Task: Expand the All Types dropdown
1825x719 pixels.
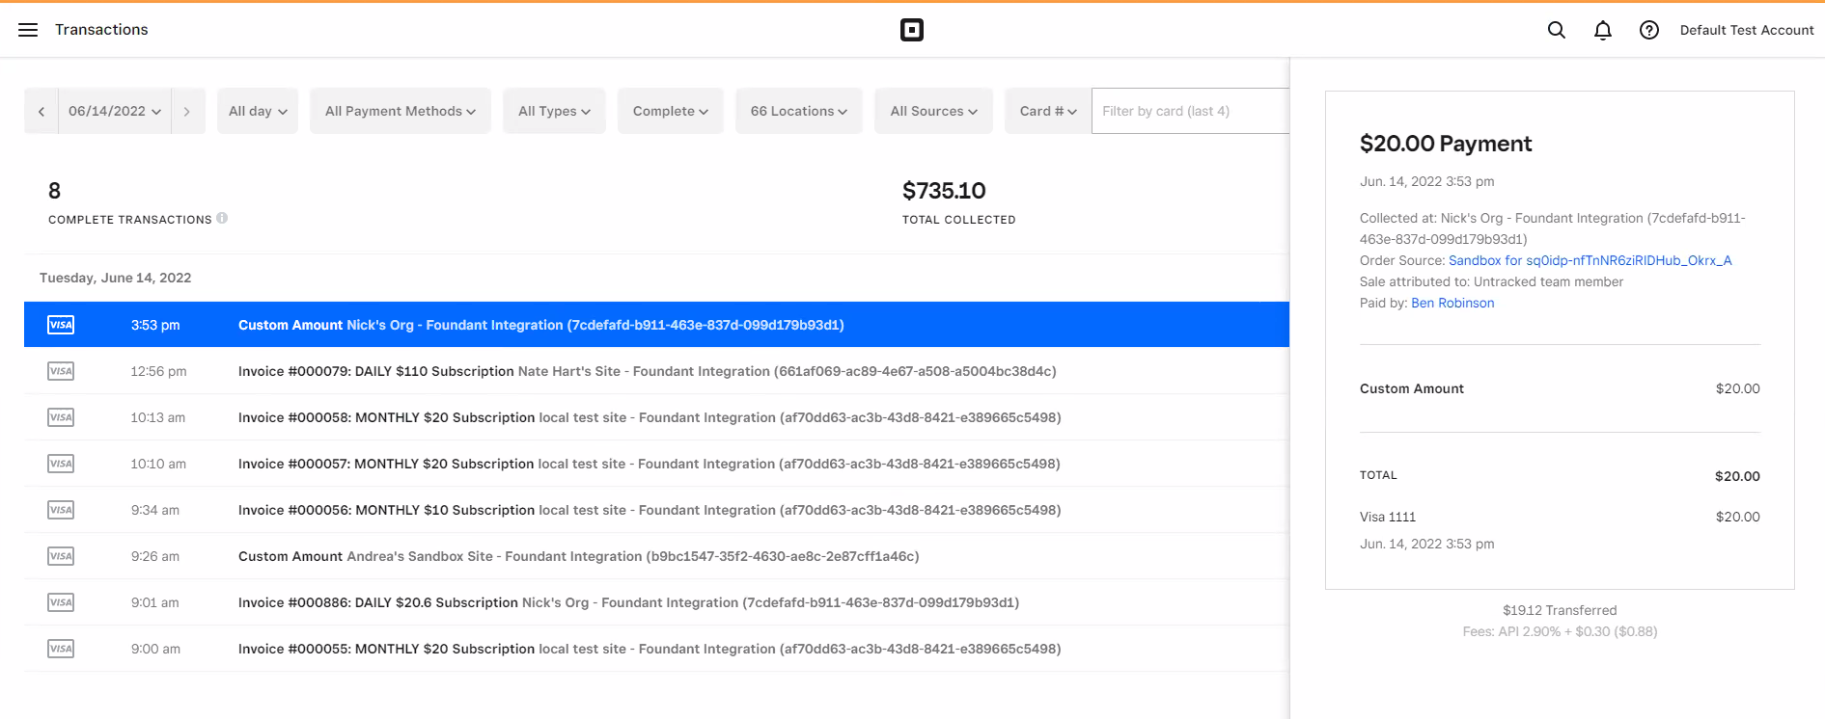Action: (x=554, y=111)
